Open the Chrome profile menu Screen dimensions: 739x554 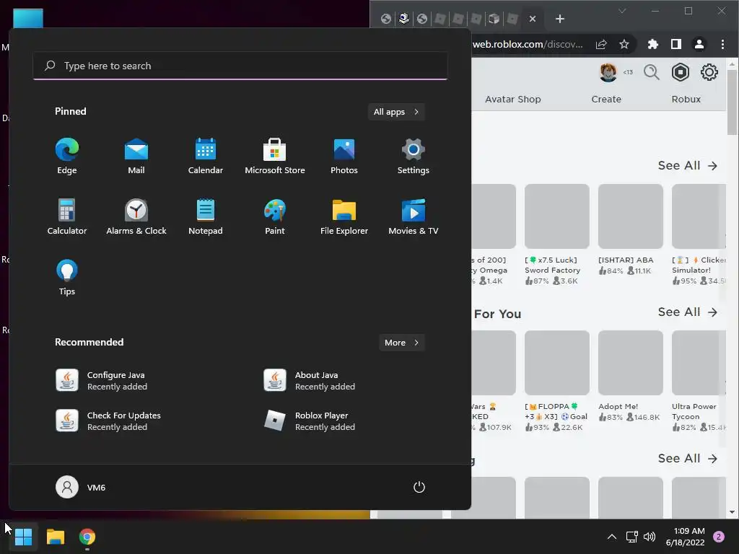(x=699, y=44)
